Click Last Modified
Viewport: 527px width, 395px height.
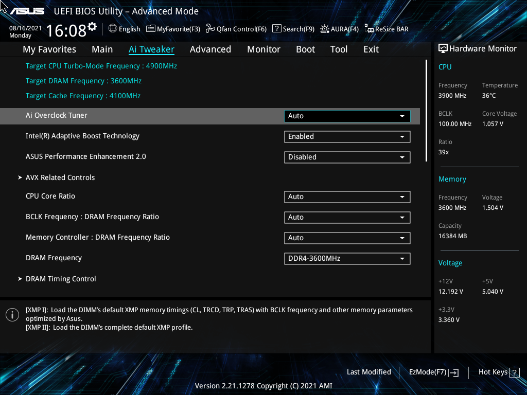(x=368, y=372)
